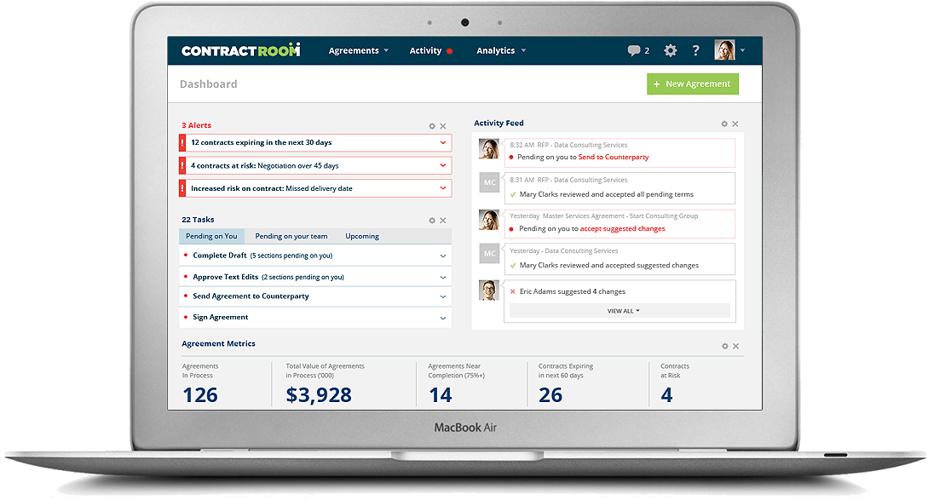Expand the Approve Text Edits task
This screenshot has width=928, height=500.
pos(442,278)
